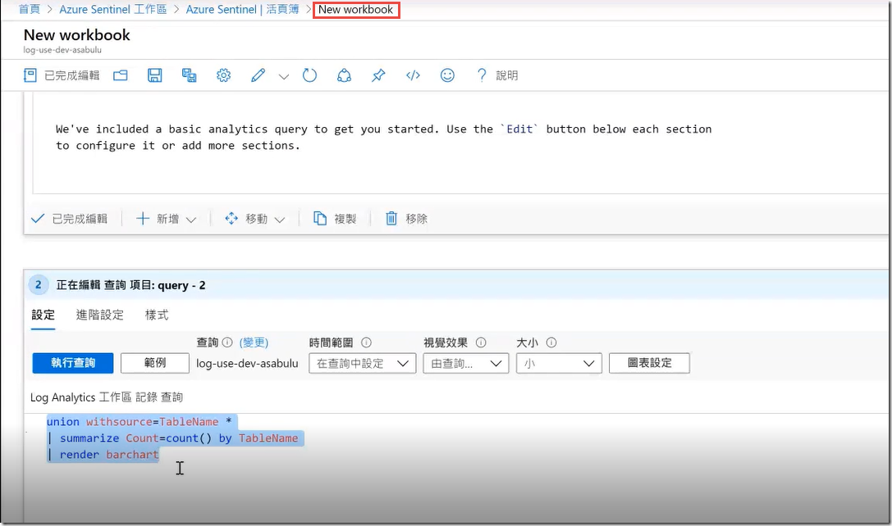Open the 新增 add dropdown
Image resolution: width=892 pixels, height=526 pixels.
(166, 219)
